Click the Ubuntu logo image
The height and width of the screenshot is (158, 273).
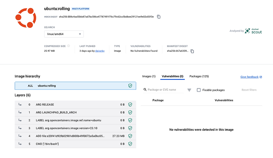(x=26, y=18)
